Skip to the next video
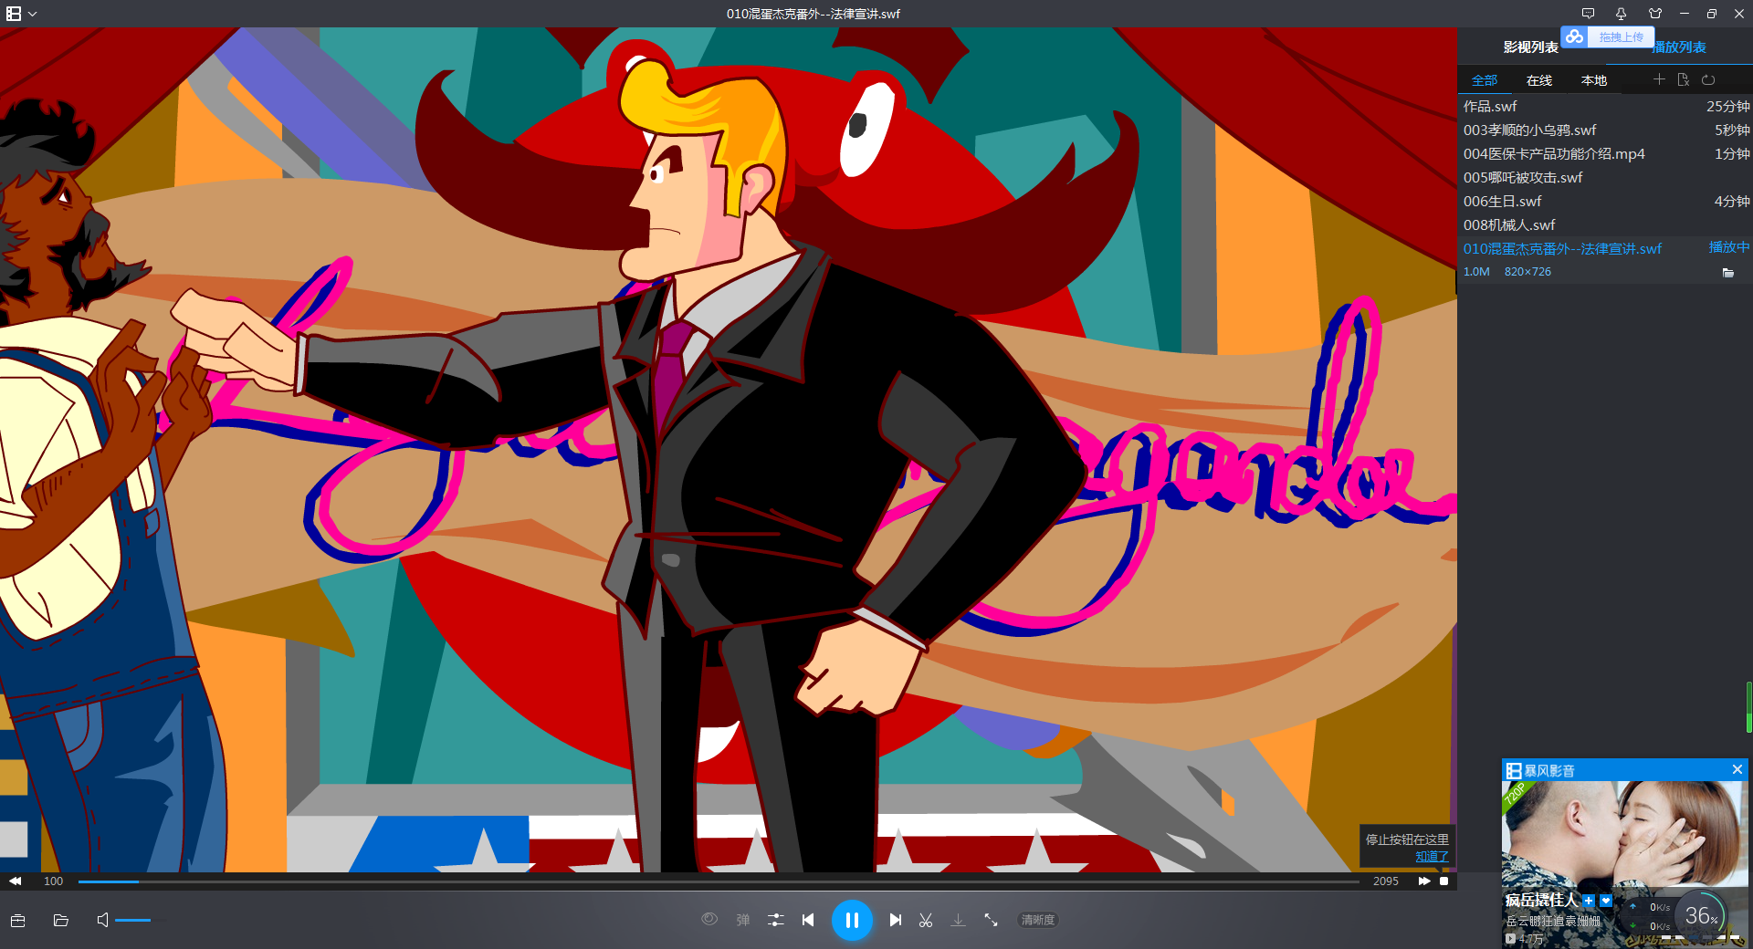 pyautogui.click(x=896, y=920)
